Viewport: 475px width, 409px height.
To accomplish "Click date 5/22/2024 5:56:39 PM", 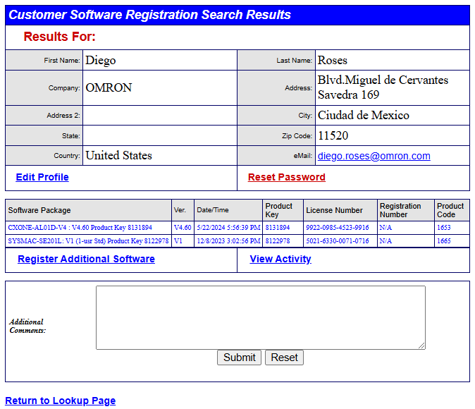I will pos(228,228).
